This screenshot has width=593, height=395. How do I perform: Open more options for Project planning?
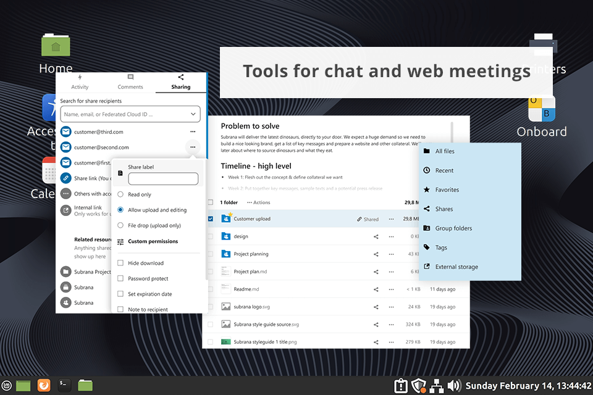click(x=391, y=254)
